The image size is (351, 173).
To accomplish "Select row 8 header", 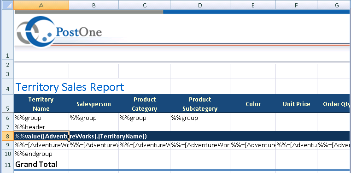I will [7, 136].
